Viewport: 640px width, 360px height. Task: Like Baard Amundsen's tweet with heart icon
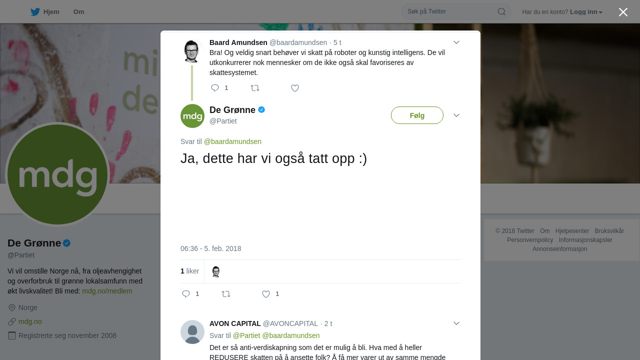tap(295, 88)
